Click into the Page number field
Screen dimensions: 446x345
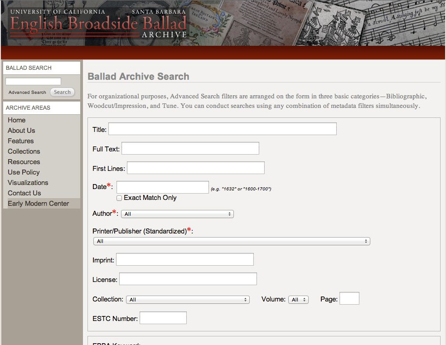[349, 298]
